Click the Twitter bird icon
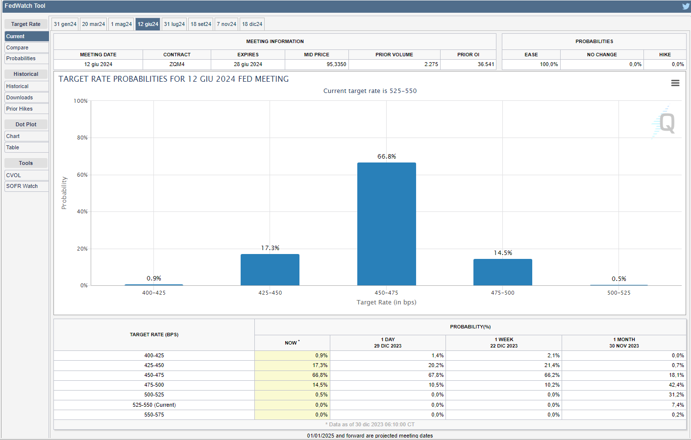This screenshot has width=691, height=440. tap(686, 6)
